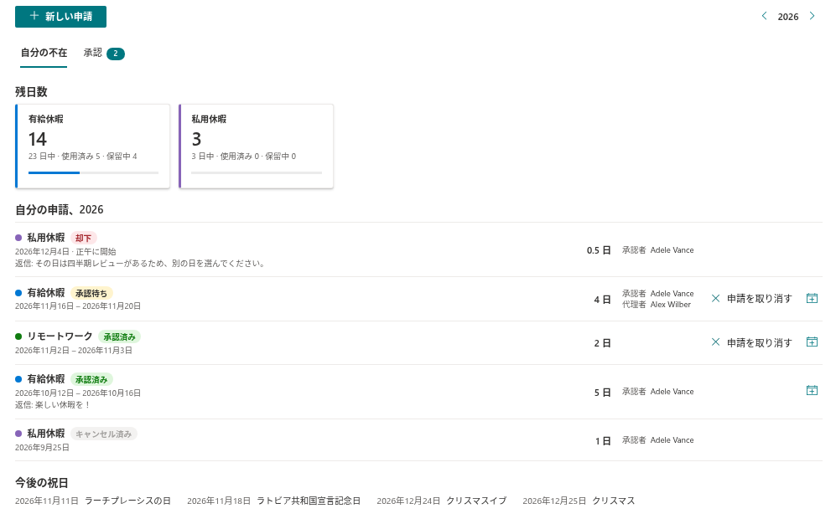Click the キャンセル済み status badge

pyautogui.click(x=103, y=434)
